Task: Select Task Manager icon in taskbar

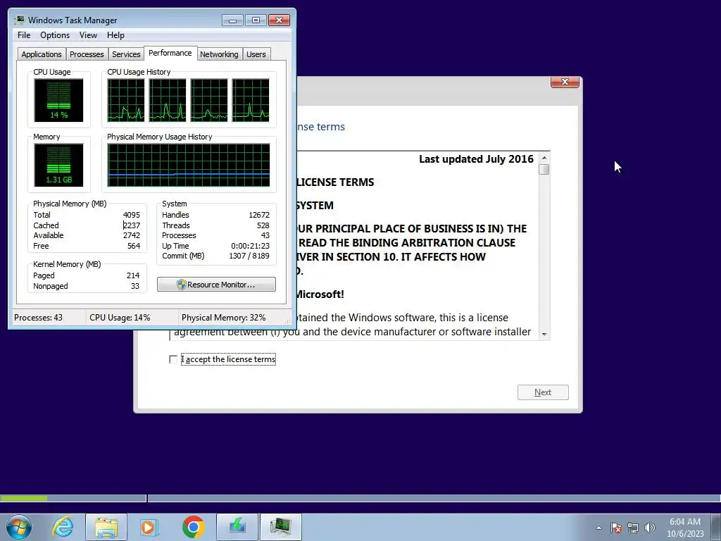Action: (x=281, y=527)
